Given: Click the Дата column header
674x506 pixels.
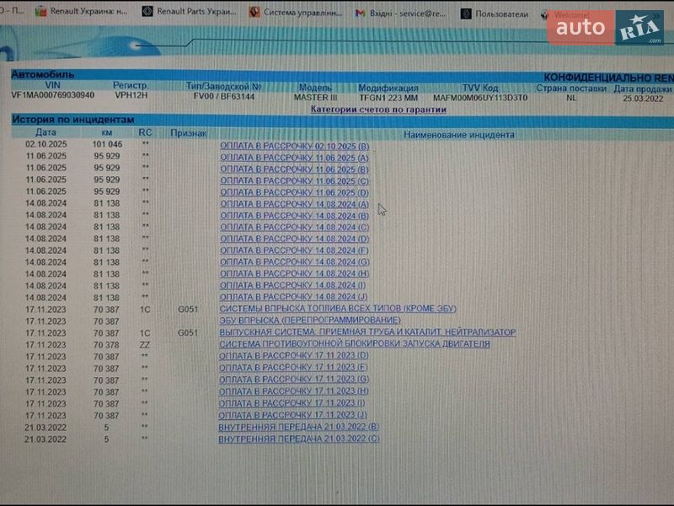Looking at the screenshot, I should (46, 132).
